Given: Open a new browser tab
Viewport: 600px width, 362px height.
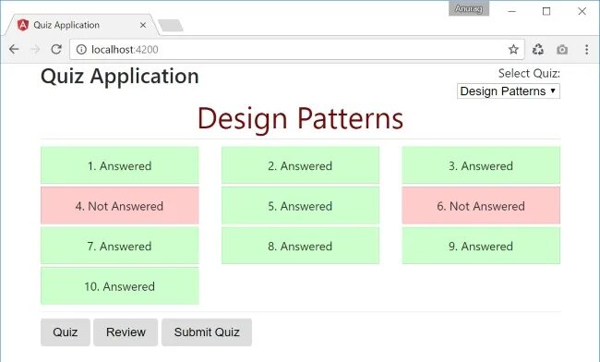Looking at the screenshot, I should tap(171, 26).
